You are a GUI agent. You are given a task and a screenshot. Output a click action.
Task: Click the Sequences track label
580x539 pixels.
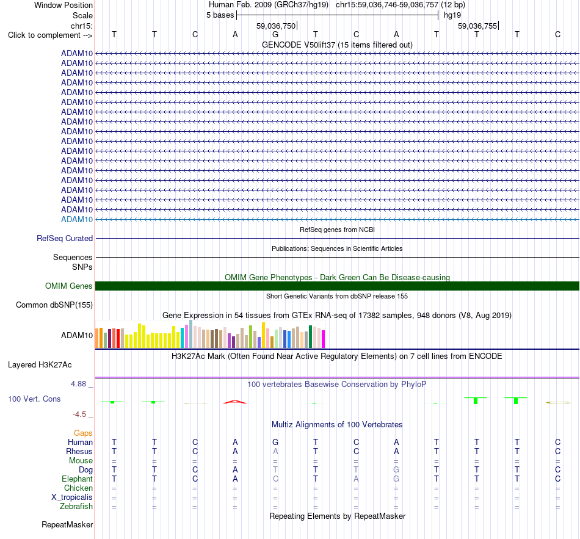click(x=73, y=257)
